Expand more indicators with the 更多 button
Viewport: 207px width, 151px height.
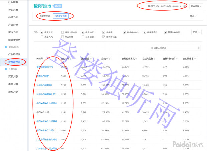pos(197,32)
